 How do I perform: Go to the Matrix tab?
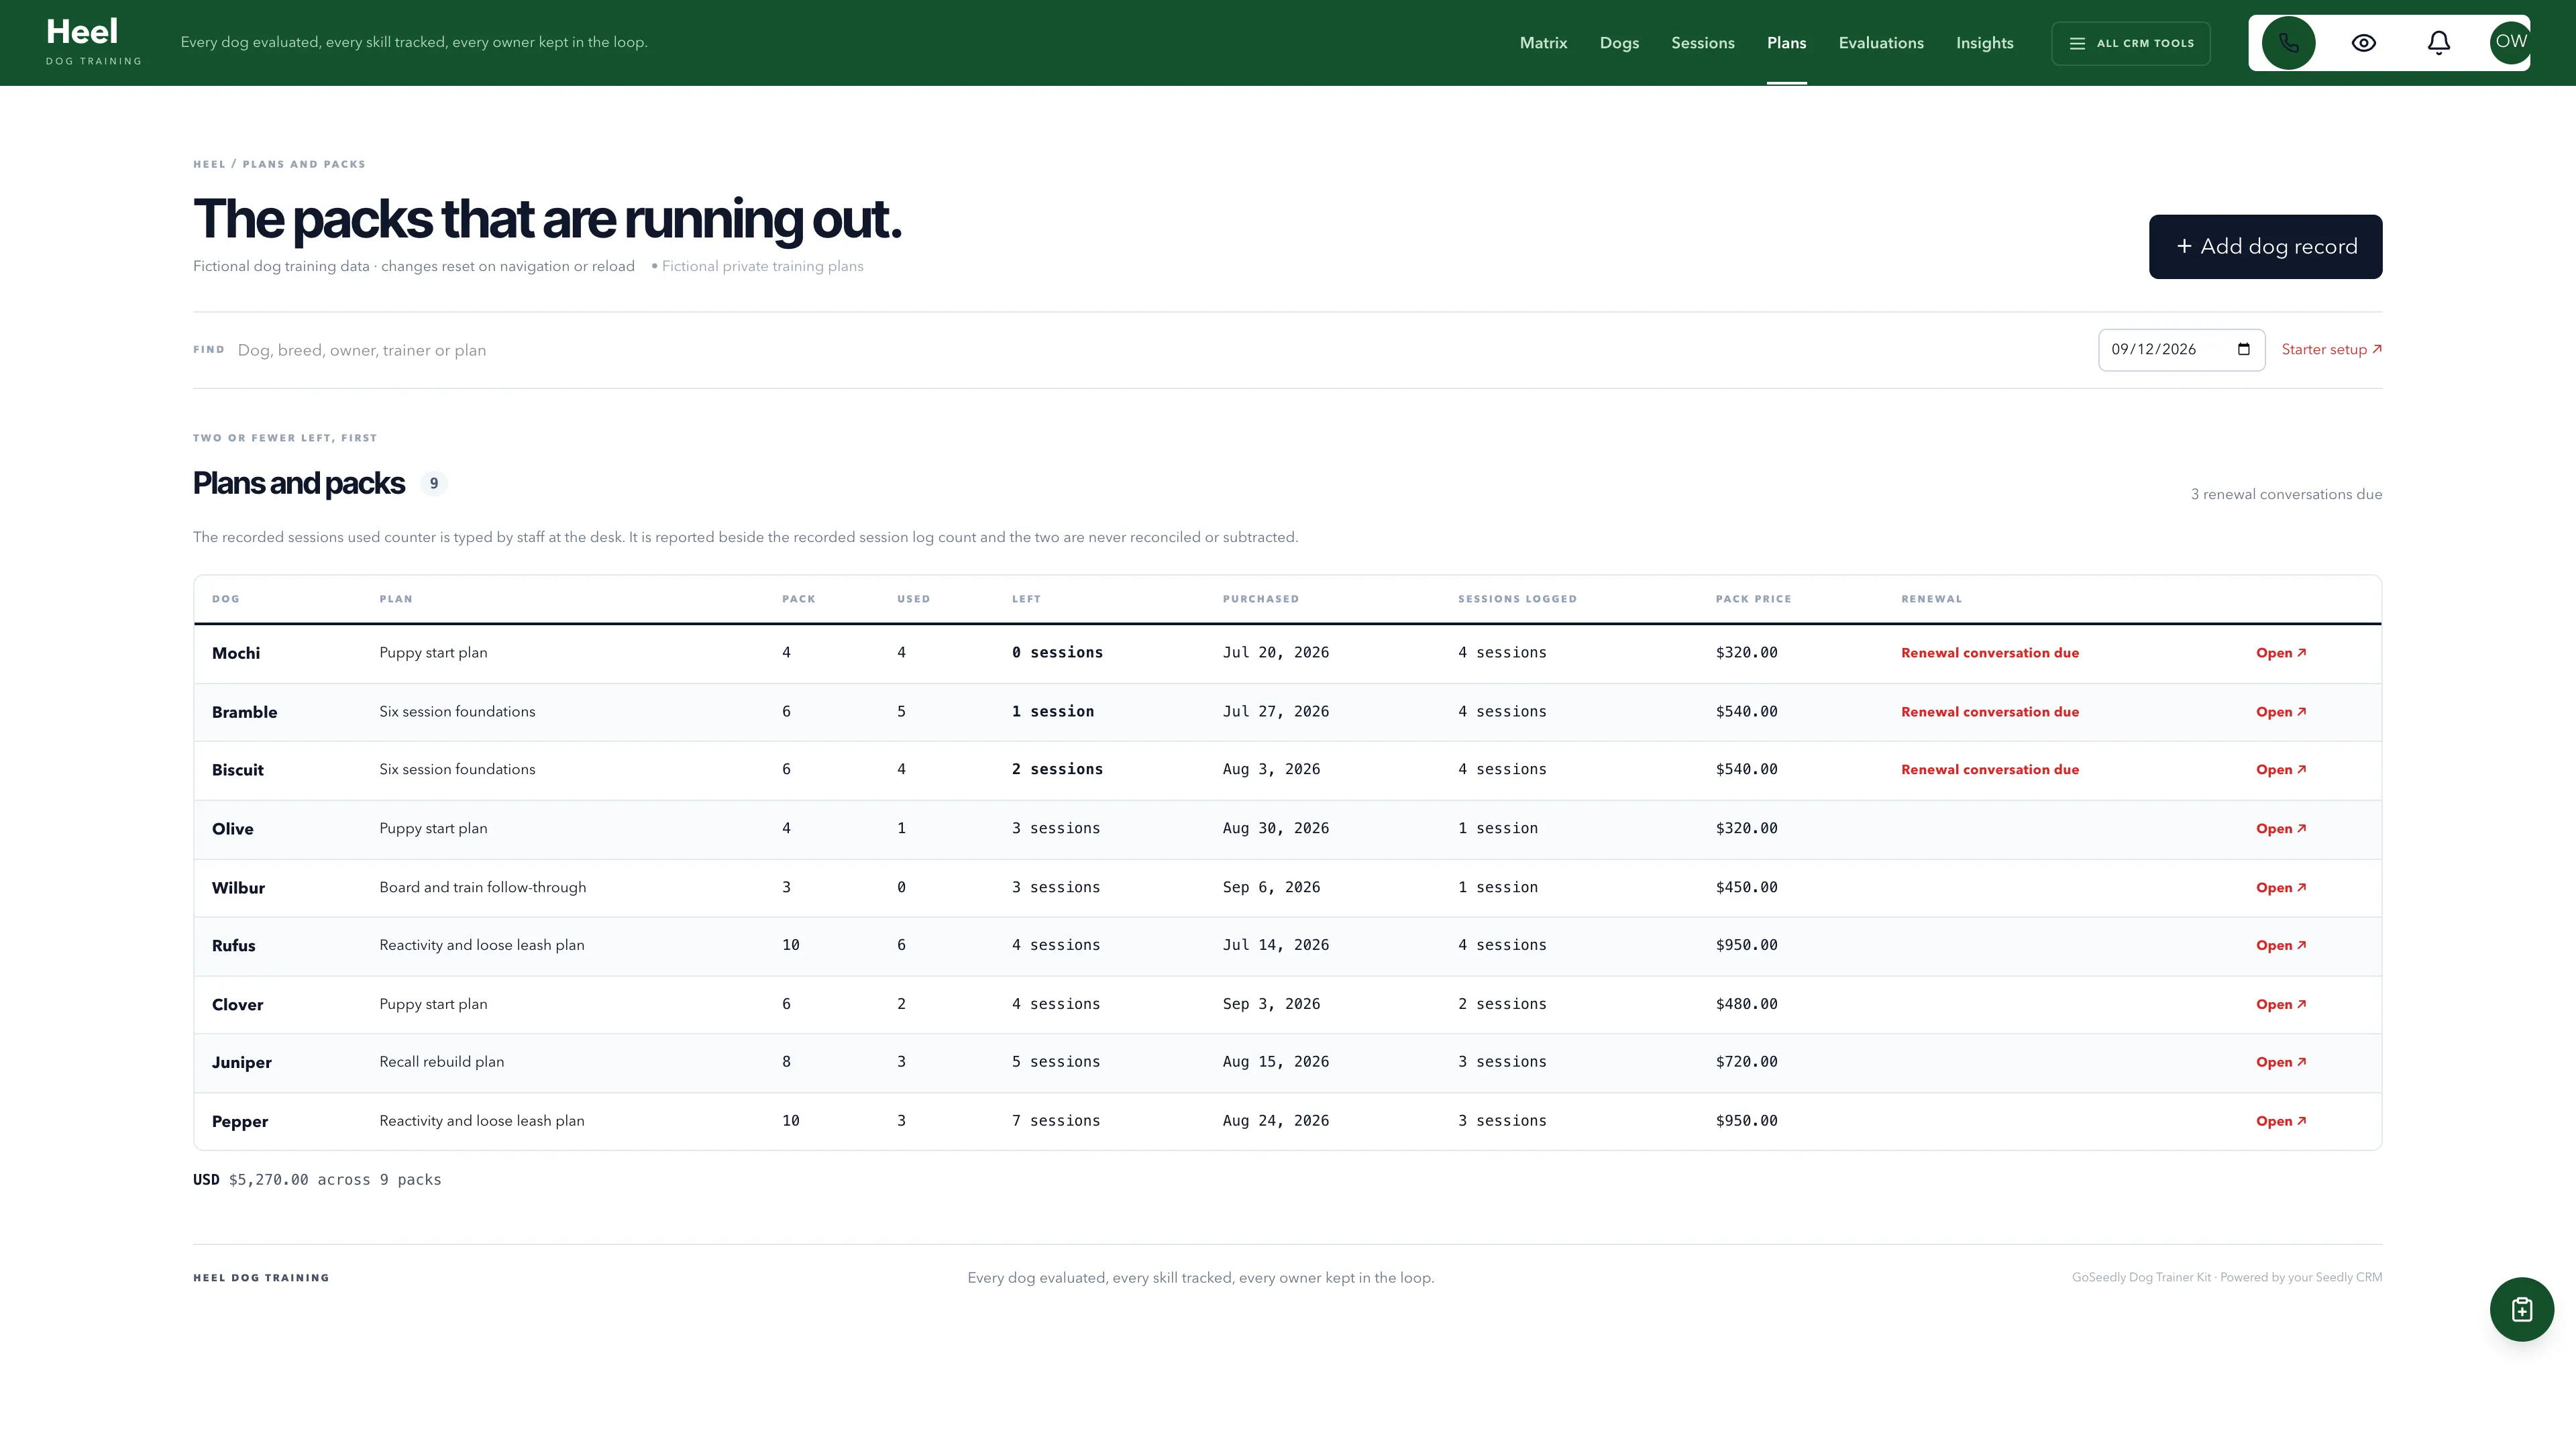(1543, 43)
